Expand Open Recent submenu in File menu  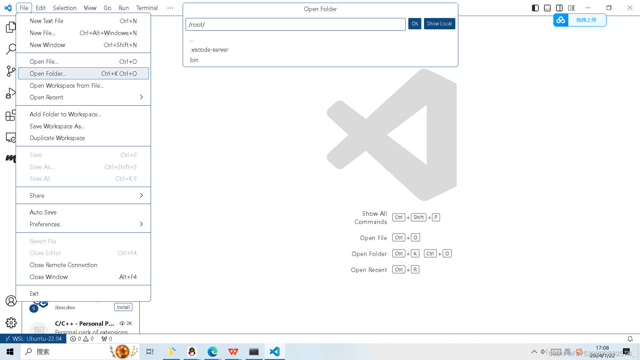pos(83,97)
